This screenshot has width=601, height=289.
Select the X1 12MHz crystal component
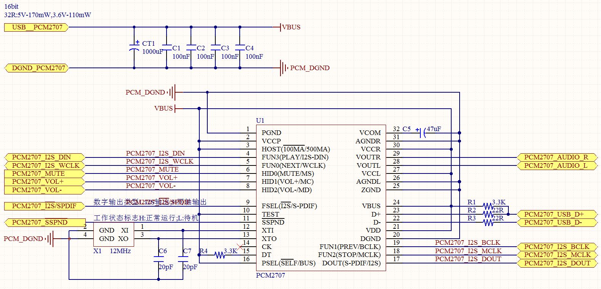[x=114, y=234]
